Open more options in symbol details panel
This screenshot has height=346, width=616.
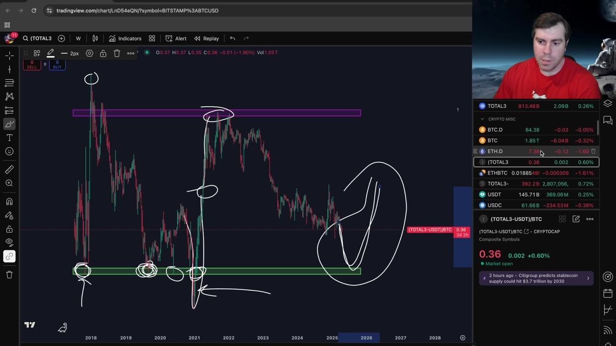coord(590,219)
